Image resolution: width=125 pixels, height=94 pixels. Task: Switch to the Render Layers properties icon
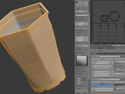(97, 48)
